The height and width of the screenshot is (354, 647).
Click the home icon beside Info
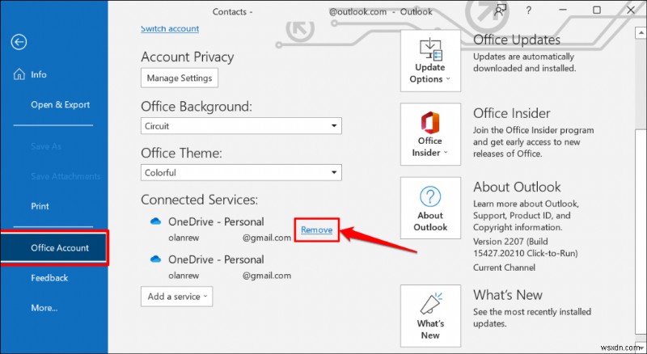[19, 74]
